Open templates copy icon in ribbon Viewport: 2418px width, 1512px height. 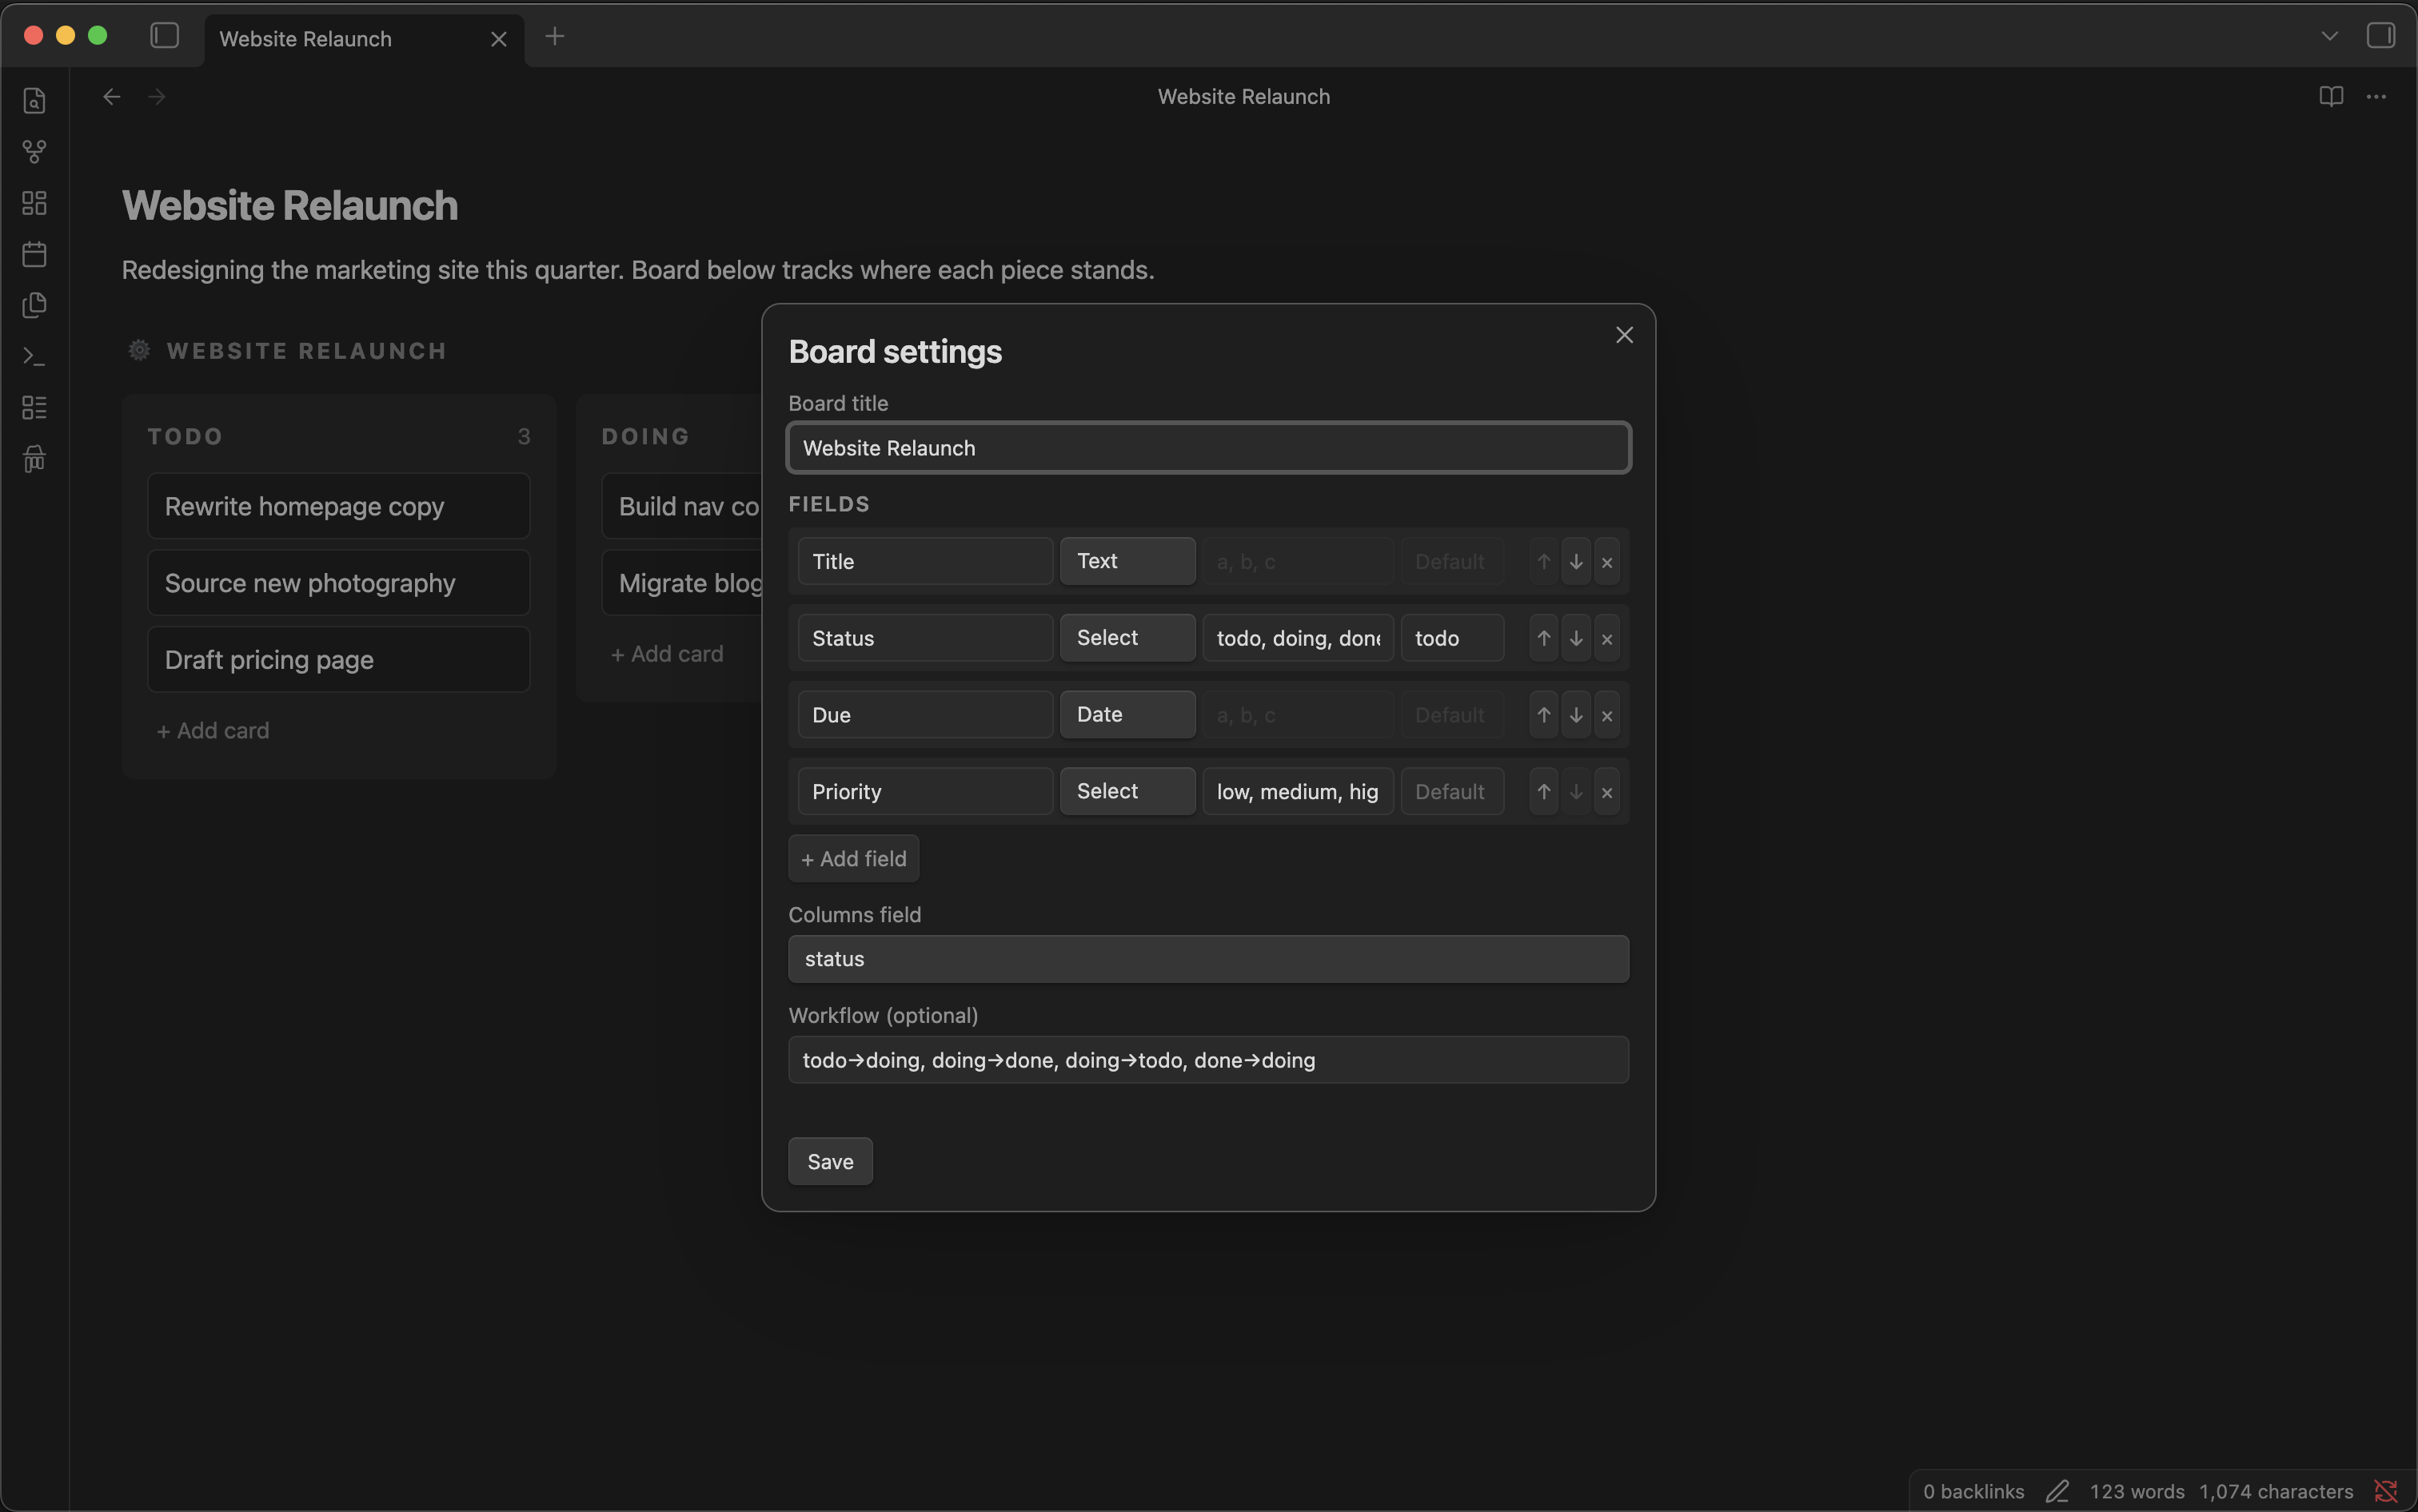pyautogui.click(x=34, y=305)
